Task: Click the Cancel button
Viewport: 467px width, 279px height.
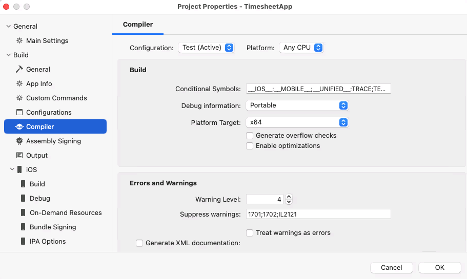Action: [x=392, y=268]
